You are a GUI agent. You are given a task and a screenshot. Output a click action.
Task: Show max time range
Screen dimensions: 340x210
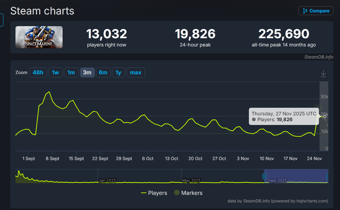point(135,73)
